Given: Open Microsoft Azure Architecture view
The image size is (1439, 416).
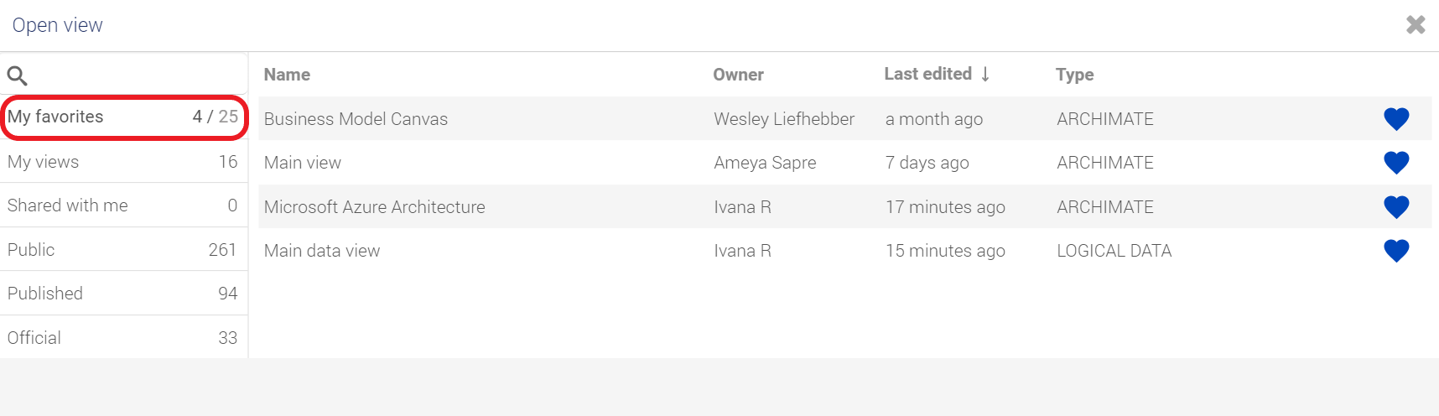Looking at the screenshot, I should pyautogui.click(x=374, y=207).
